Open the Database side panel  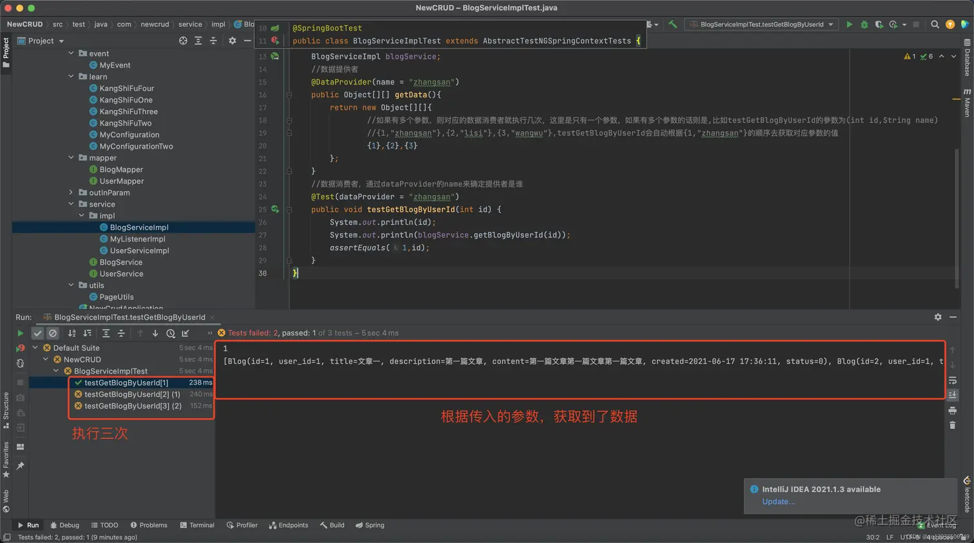(967, 58)
